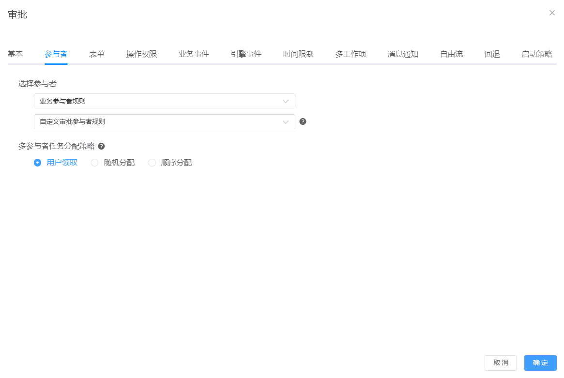Screen dimensions: 564x378
Task: Select the 随机分配 radio option
Action: [95, 163]
